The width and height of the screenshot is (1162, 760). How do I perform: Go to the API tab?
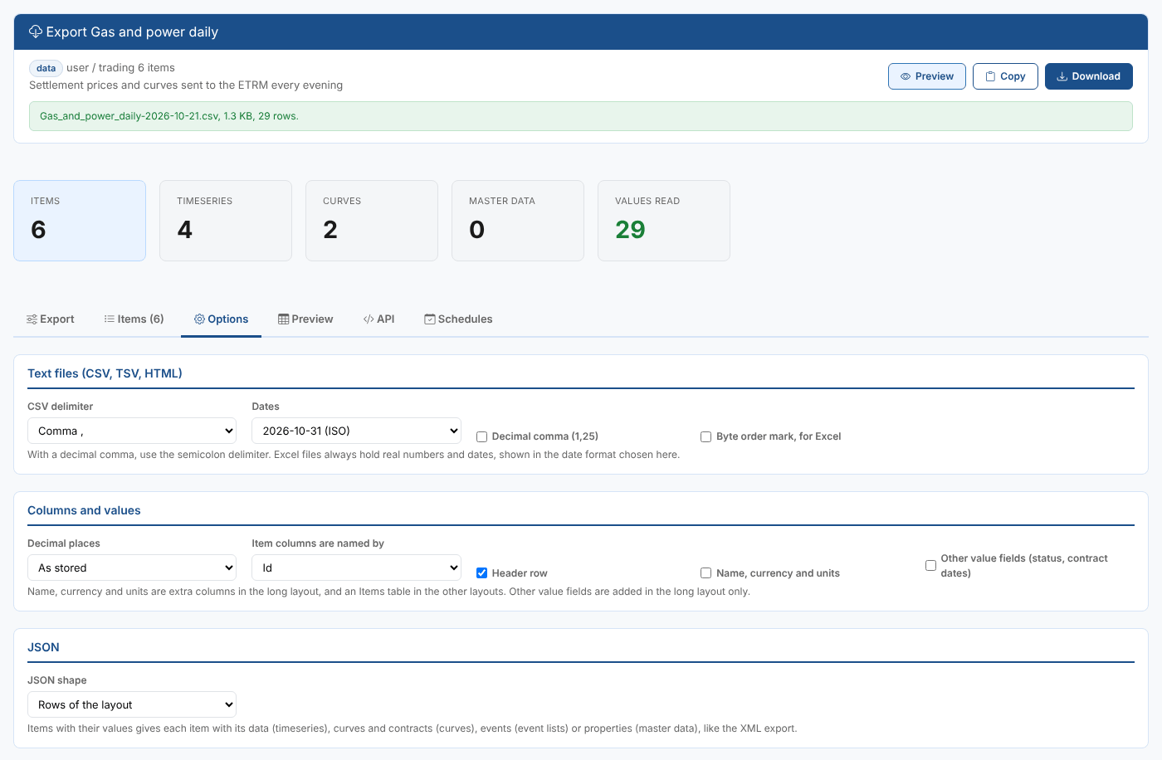click(378, 319)
